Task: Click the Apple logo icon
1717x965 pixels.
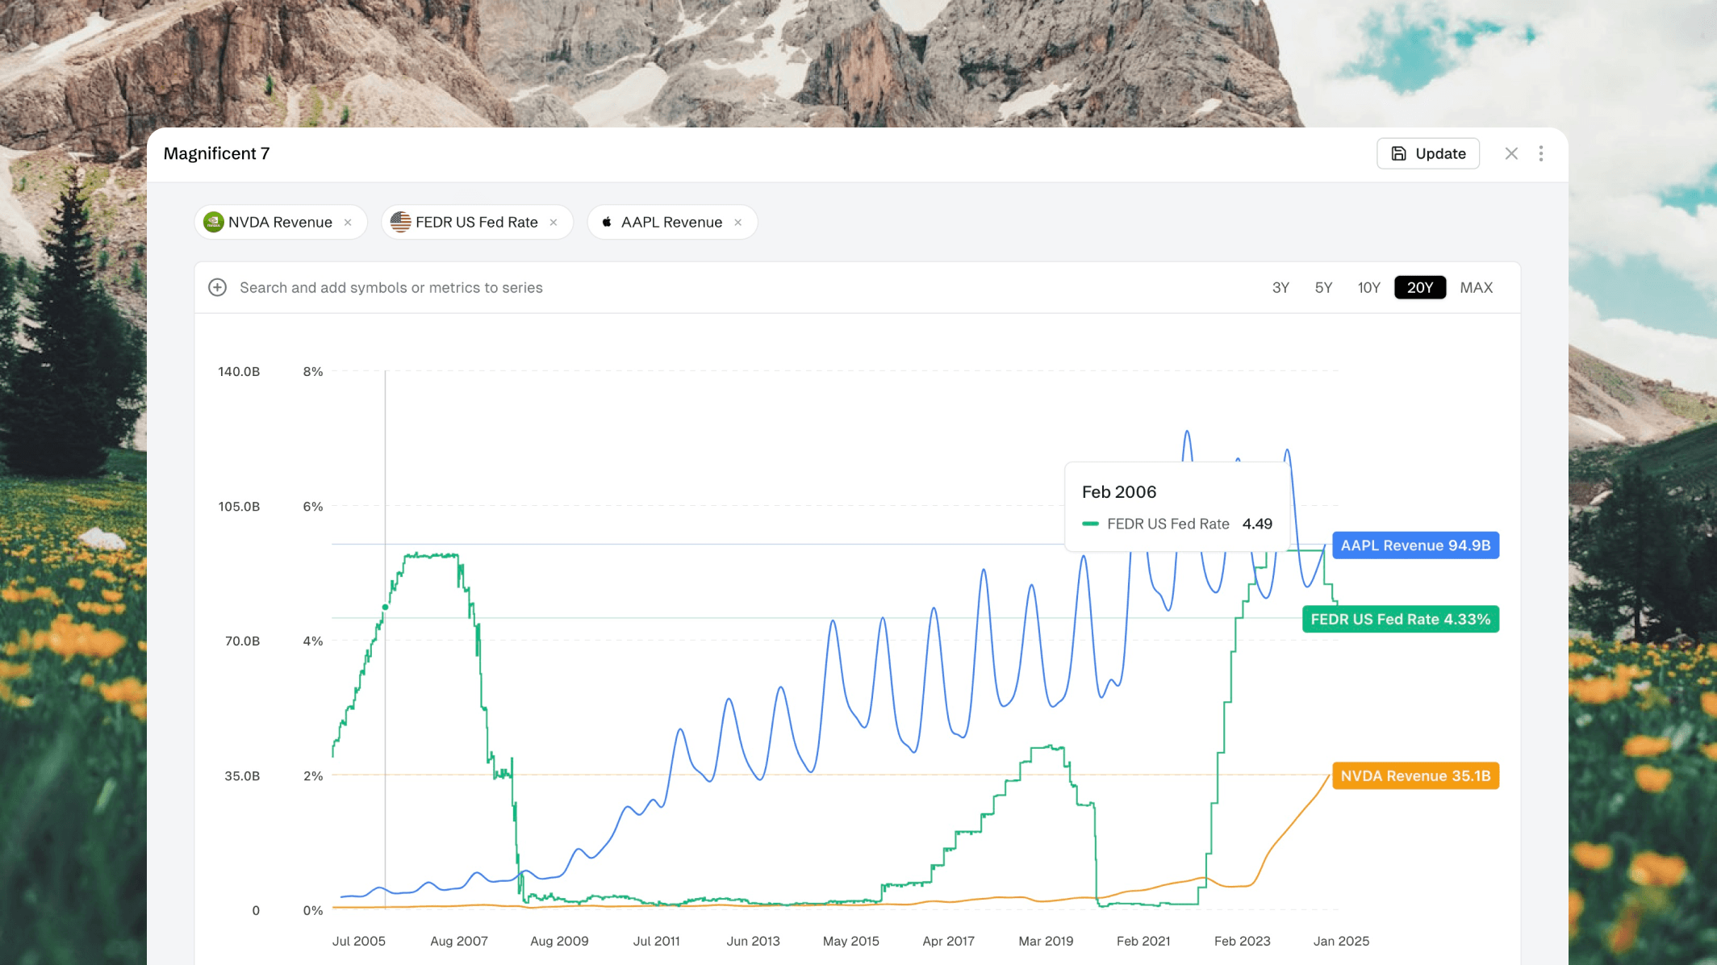Action: tap(607, 222)
